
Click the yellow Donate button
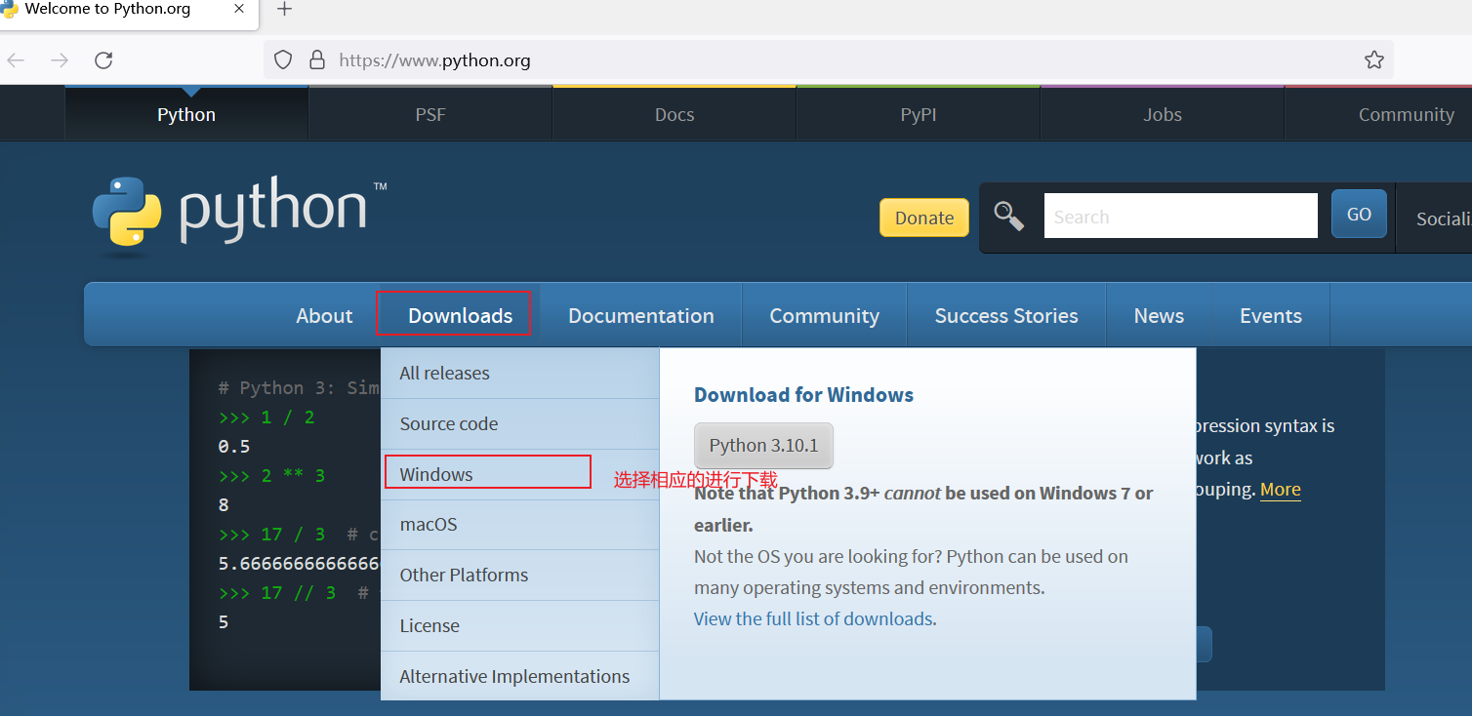tap(923, 218)
